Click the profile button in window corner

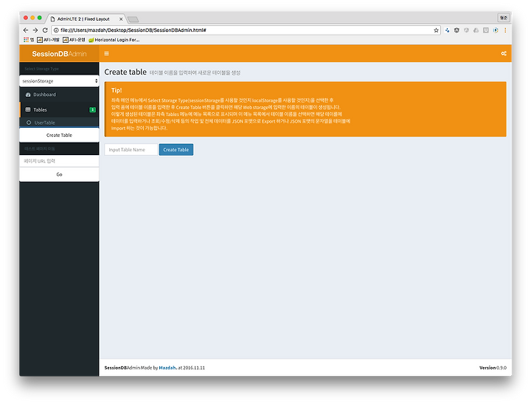coord(504,18)
